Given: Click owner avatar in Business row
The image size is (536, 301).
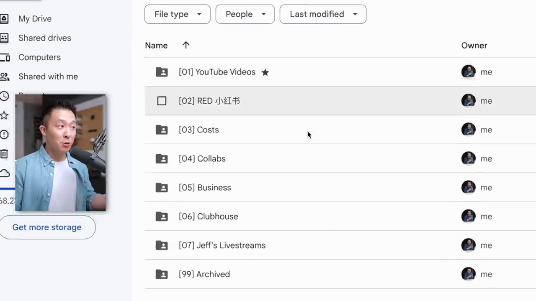Looking at the screenshot, I should click(468, 187).
